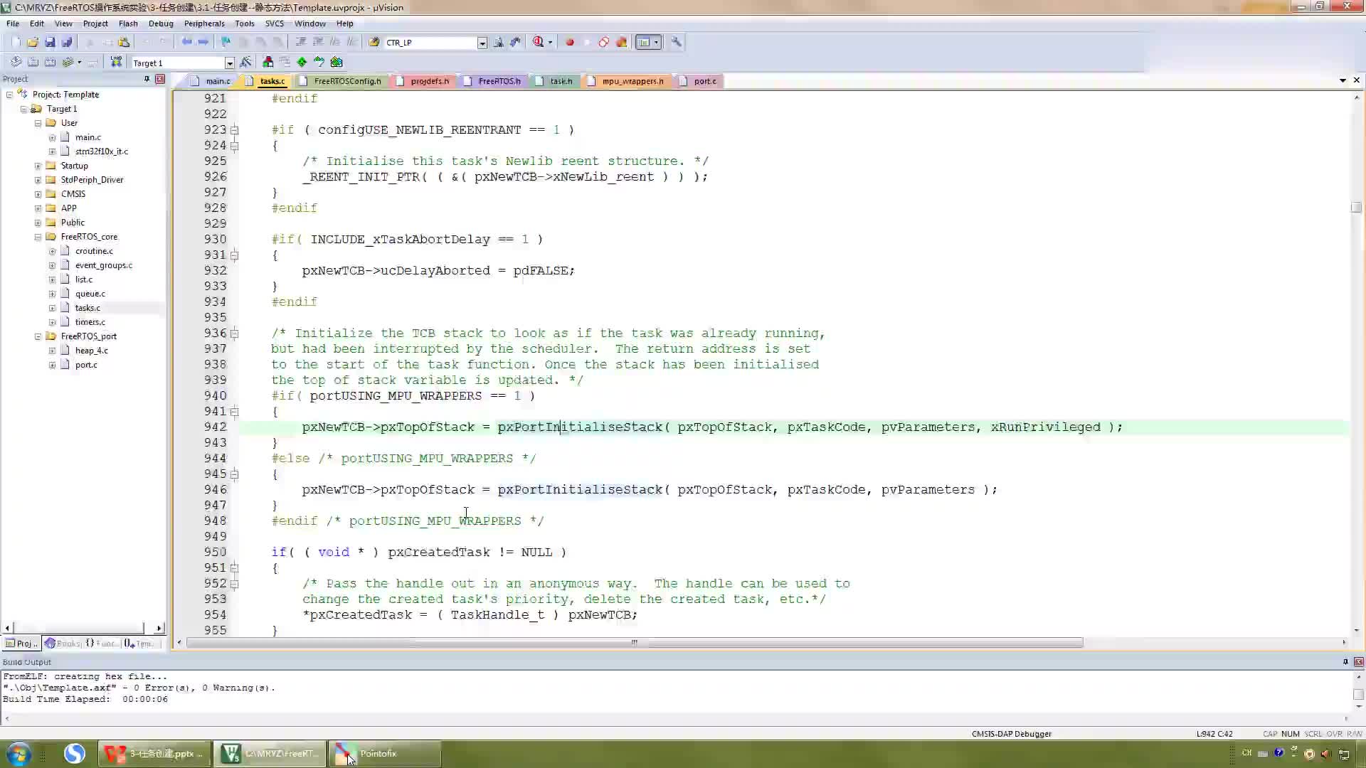This screenshot has height=768, width=1366.
Task: Toggle bookmark flag icon
Action: click(226, 43)
